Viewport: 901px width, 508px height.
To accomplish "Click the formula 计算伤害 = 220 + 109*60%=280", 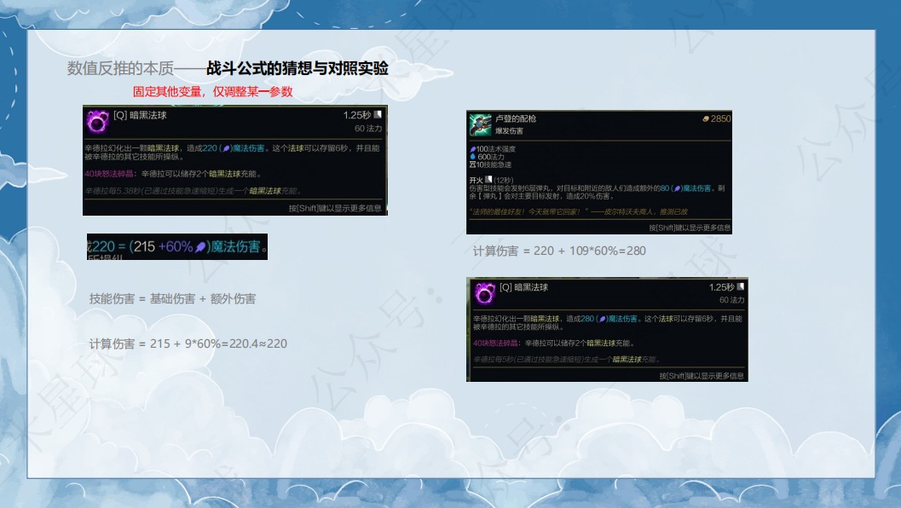I will coord(559,251).
